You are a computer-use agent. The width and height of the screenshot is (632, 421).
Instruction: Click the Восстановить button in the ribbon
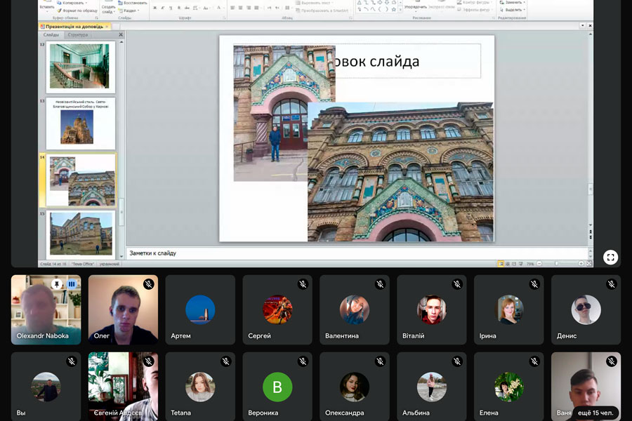(133, 3)
